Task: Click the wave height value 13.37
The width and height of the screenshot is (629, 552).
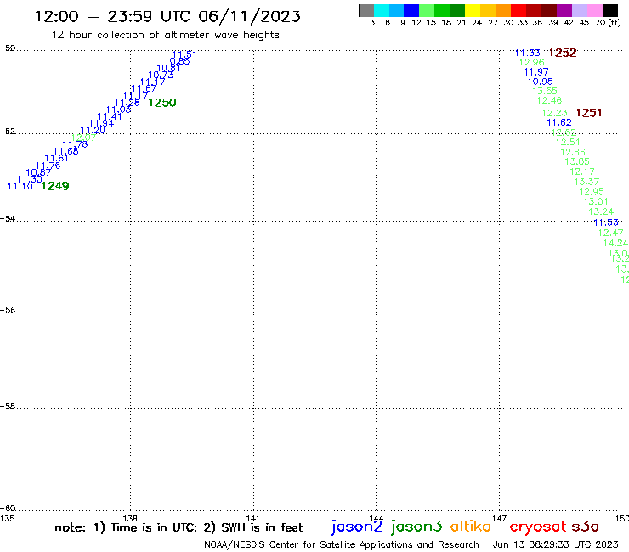Action: (586, 182)
